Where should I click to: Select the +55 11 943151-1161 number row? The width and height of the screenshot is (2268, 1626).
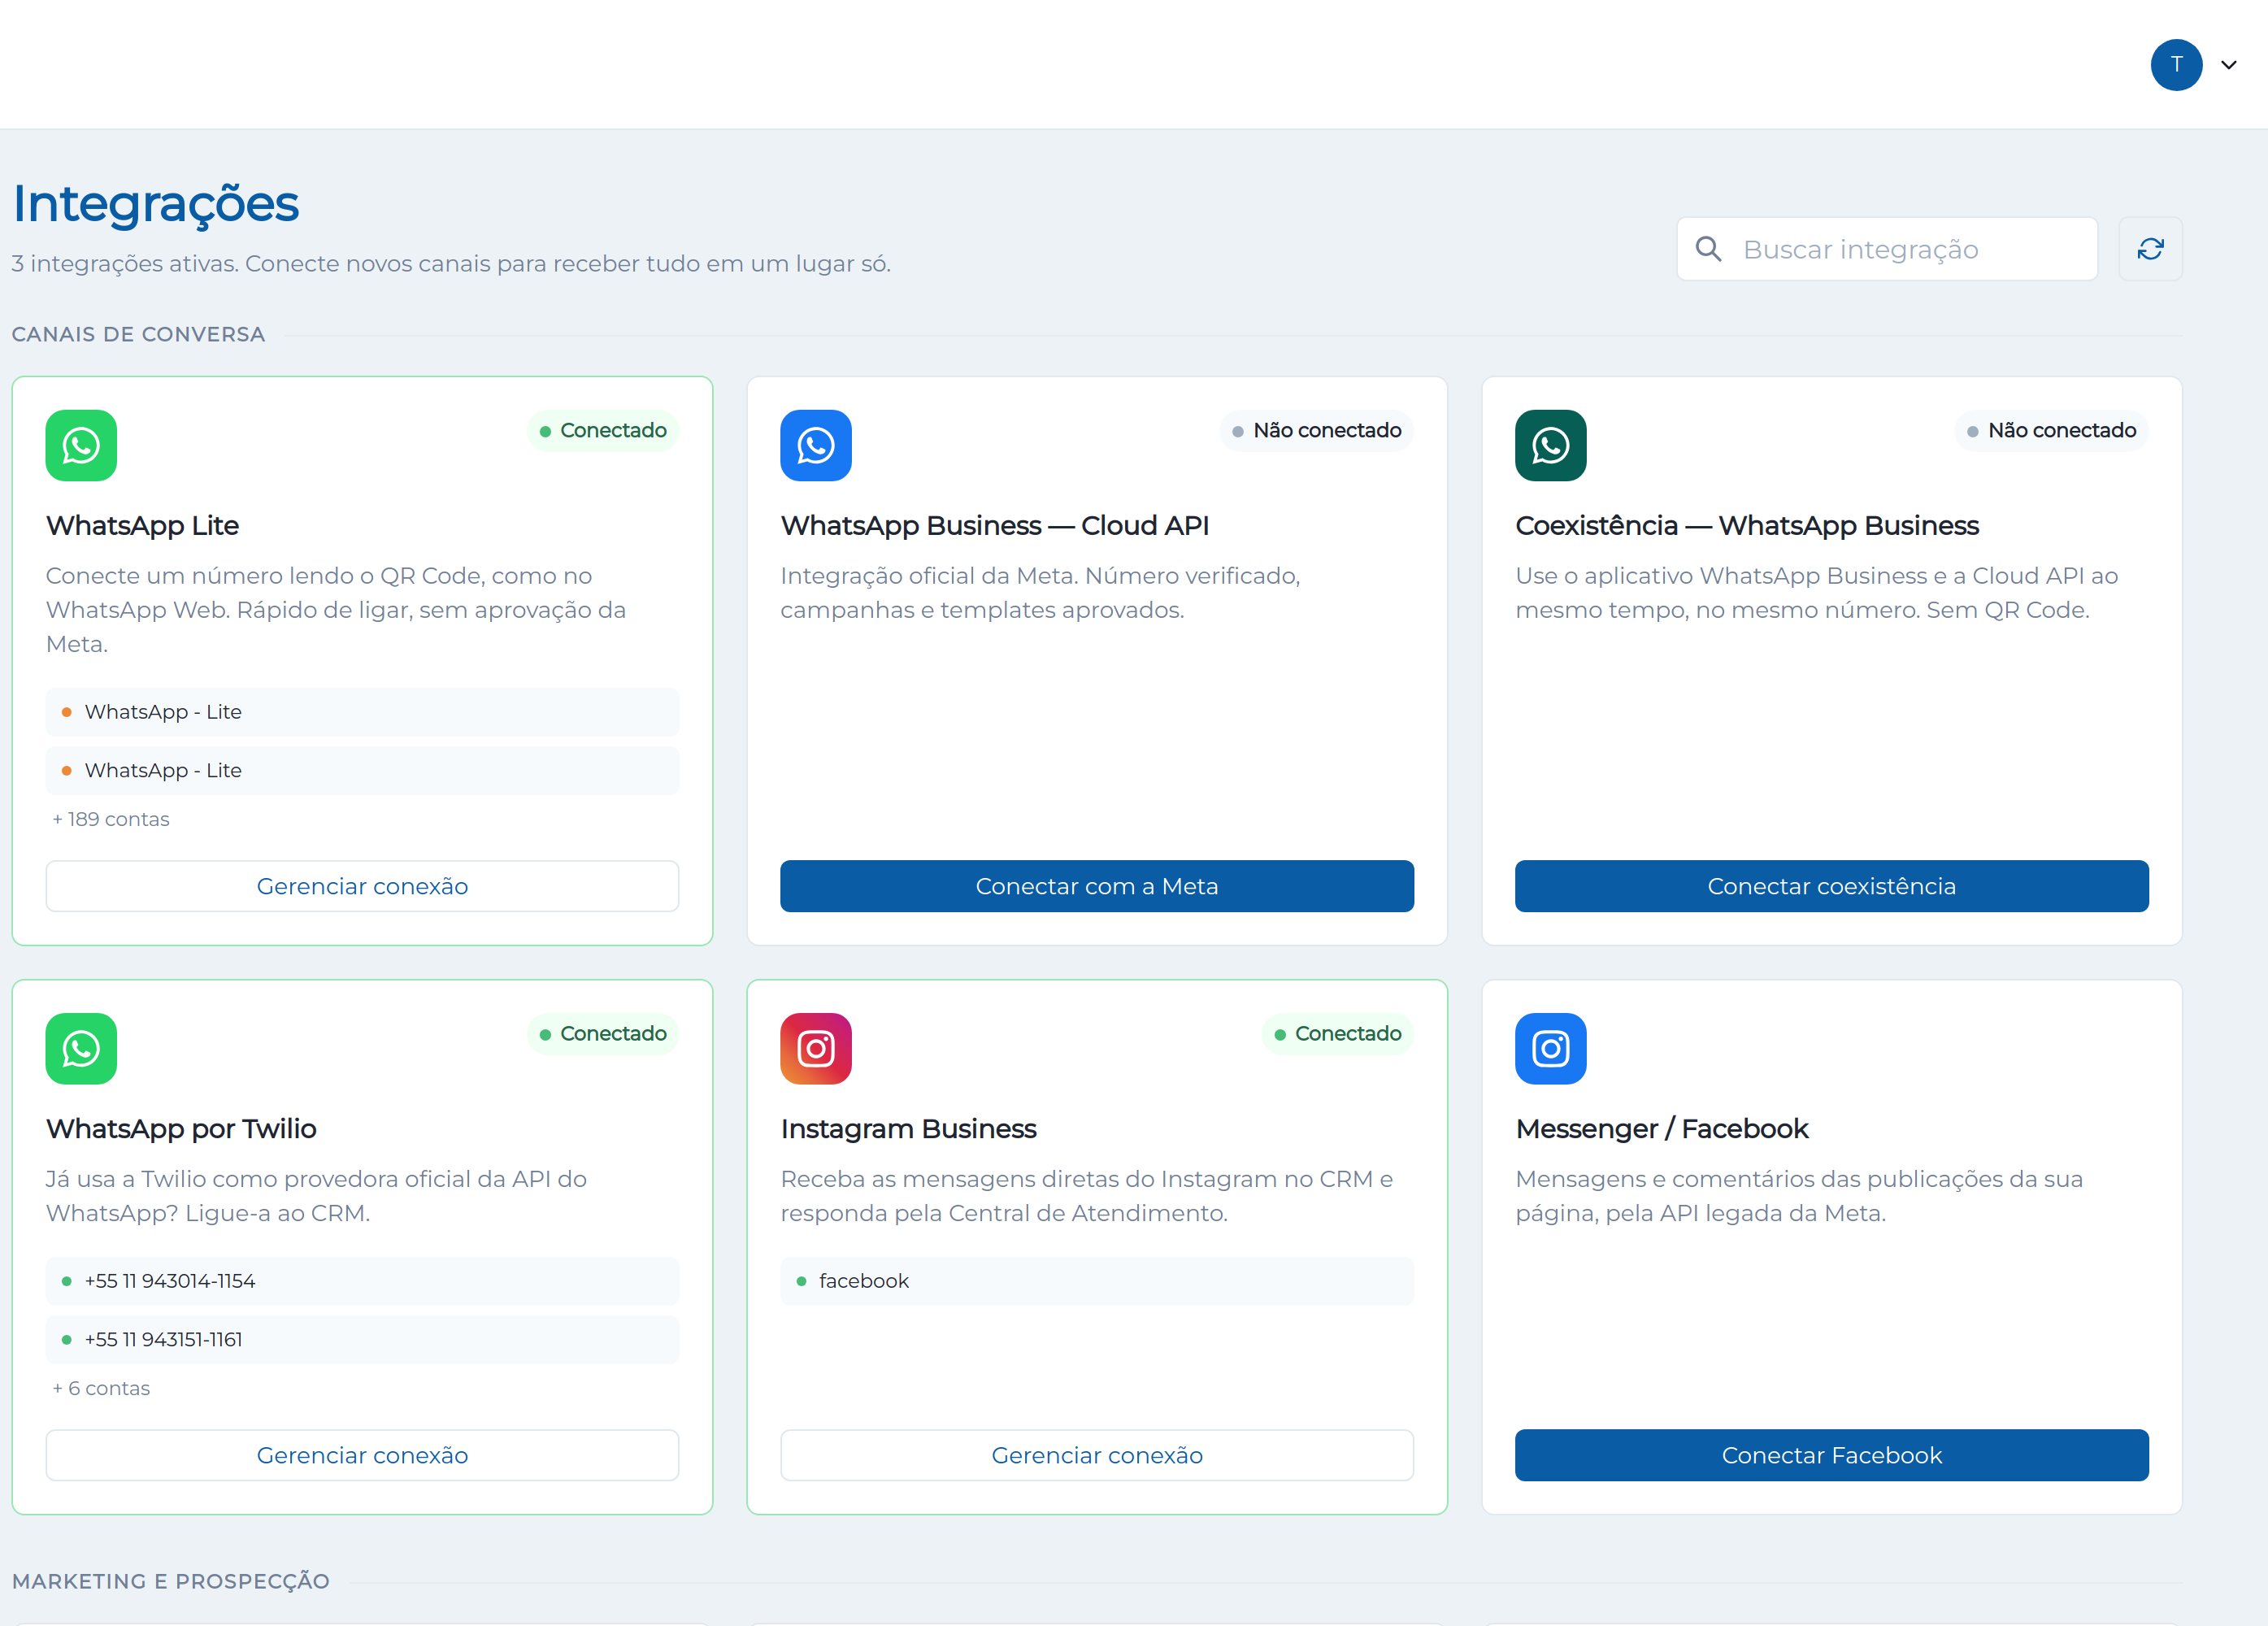click(362, 1340)
